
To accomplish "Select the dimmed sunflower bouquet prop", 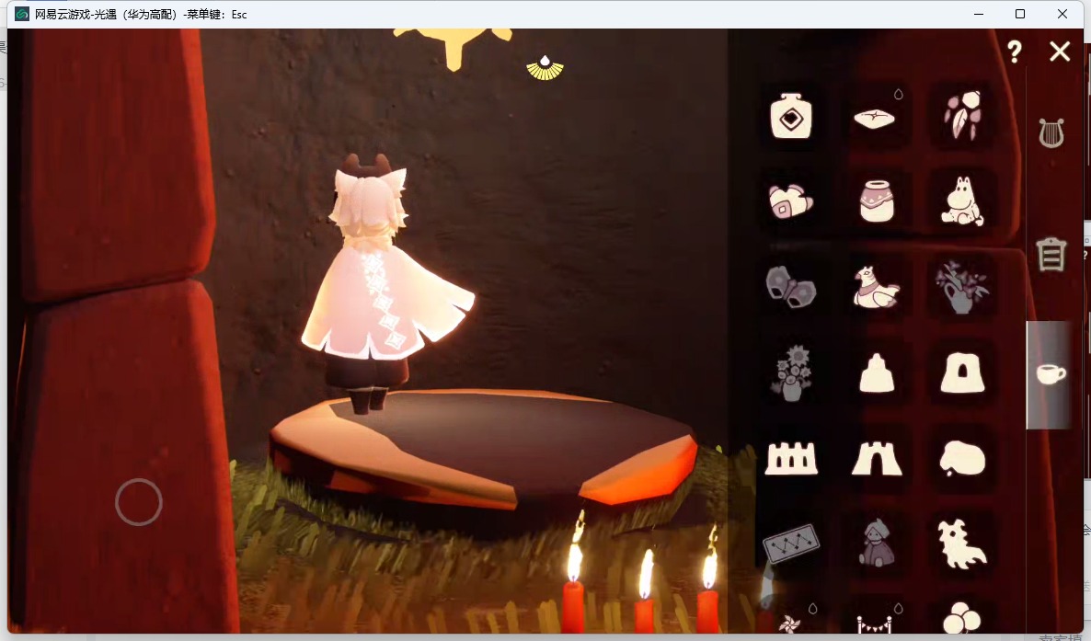I will click(792, 372).
